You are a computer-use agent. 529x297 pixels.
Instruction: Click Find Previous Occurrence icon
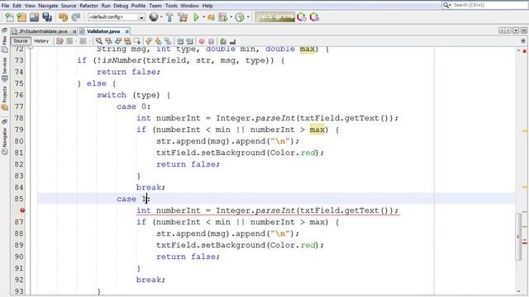108,41
